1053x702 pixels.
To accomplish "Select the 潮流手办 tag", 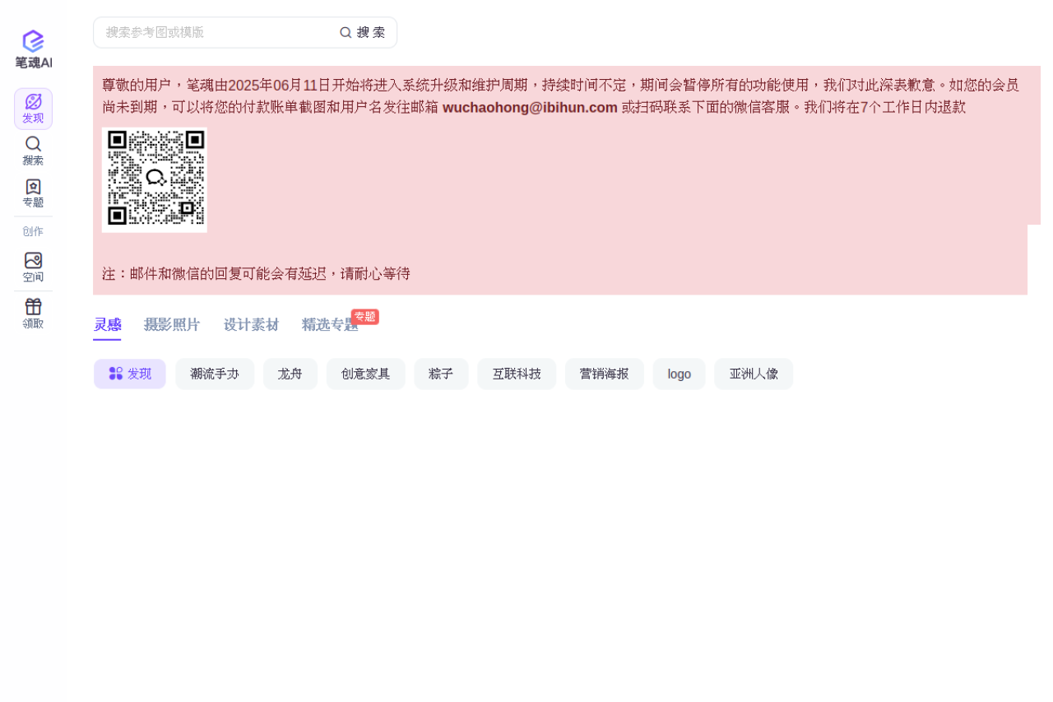I will pos(215,374).
